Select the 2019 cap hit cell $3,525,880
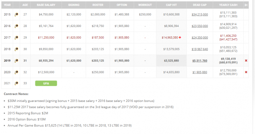 (x=172, y=61)
